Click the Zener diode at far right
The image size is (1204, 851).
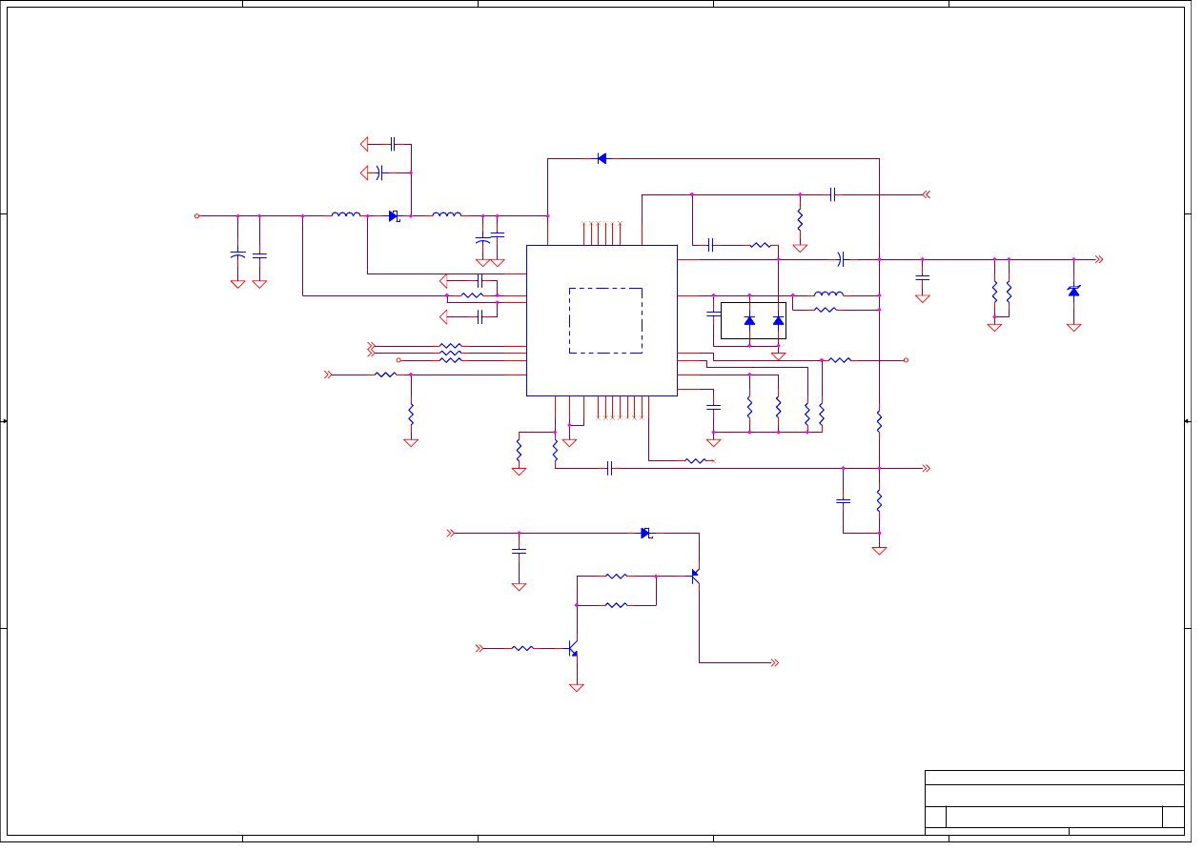(1073, 291)
